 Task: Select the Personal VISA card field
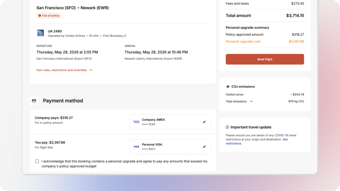(x=170, y=147)
